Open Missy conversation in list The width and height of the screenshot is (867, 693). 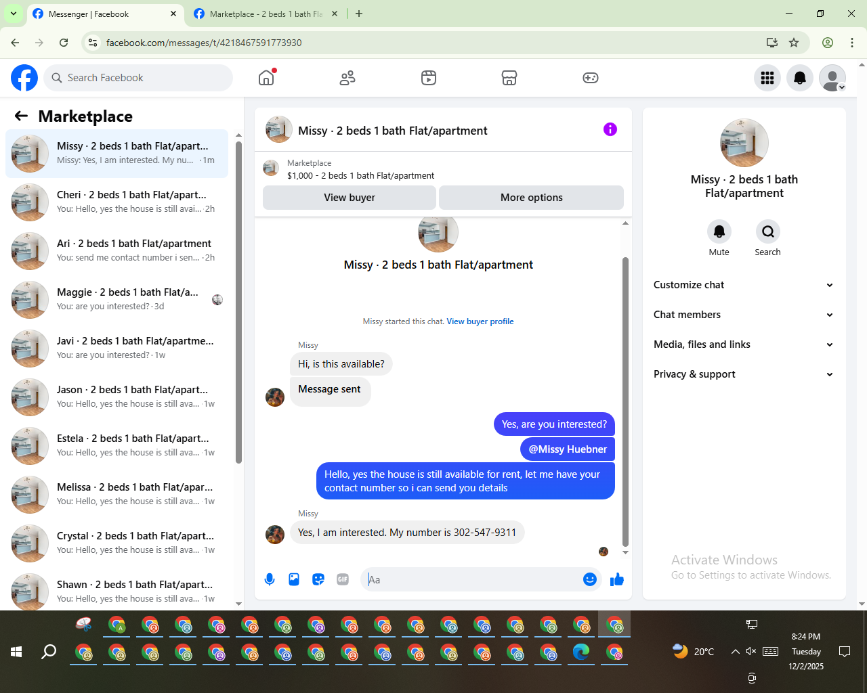pos(117,154)
